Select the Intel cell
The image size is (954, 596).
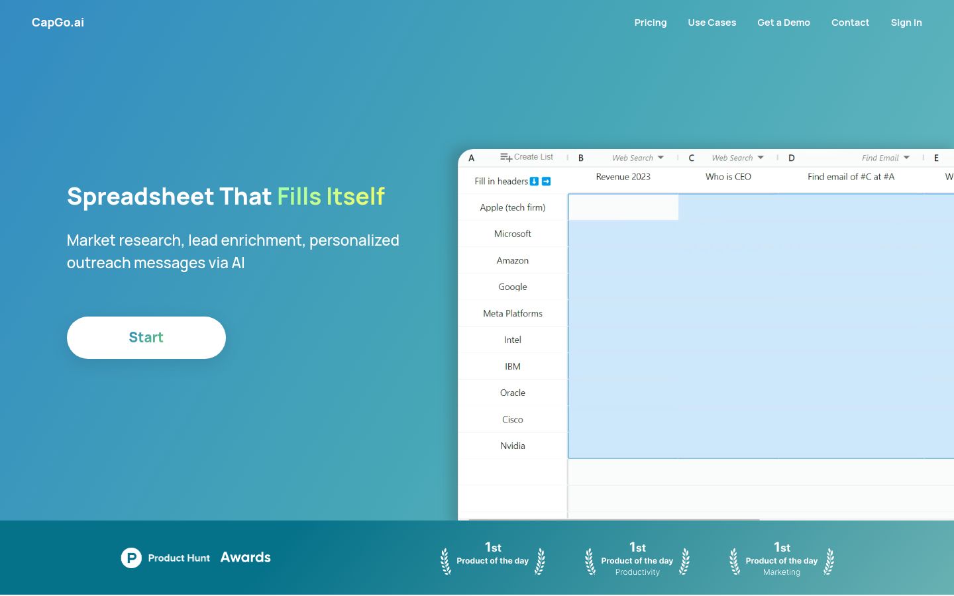click(513, 340)
